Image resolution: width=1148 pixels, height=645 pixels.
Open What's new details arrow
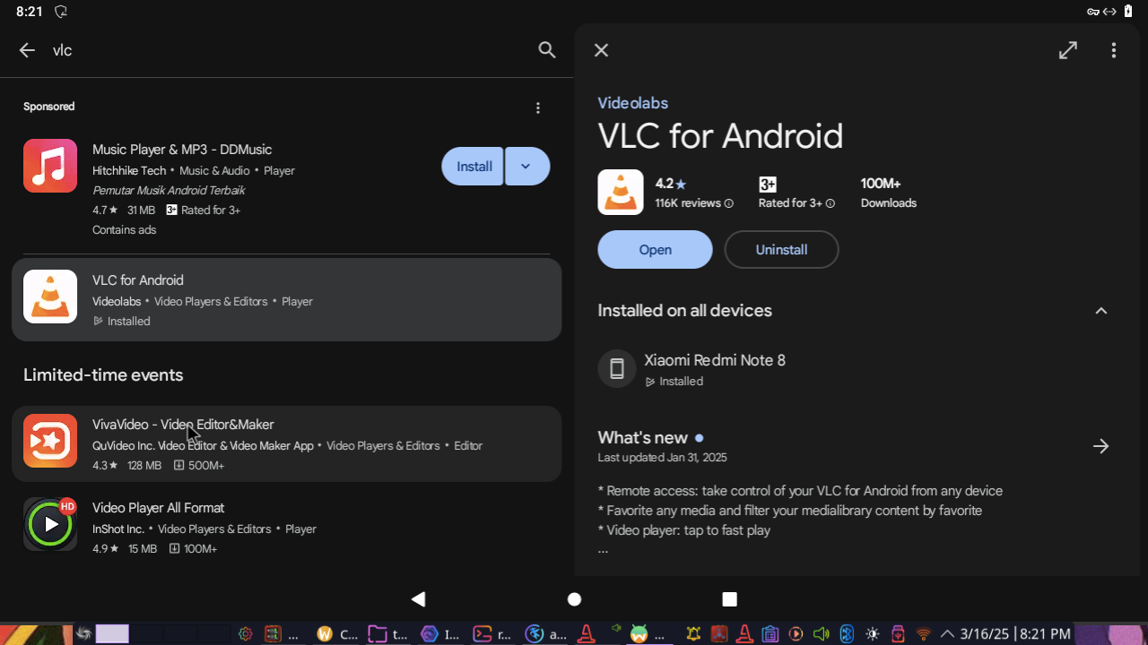click(x=1101, y=446)
